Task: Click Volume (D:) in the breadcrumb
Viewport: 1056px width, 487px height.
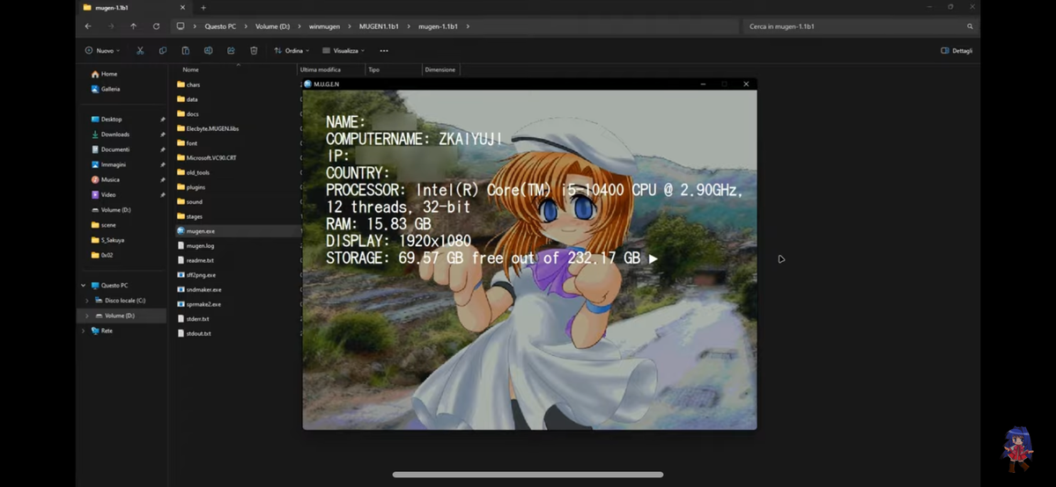Action: (x=273, y=26)
